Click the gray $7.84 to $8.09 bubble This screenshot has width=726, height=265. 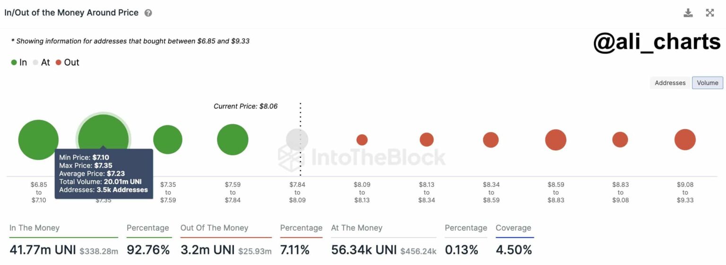coord(297,140)
